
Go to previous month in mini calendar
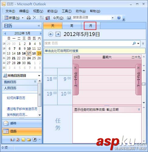point(5,33)
